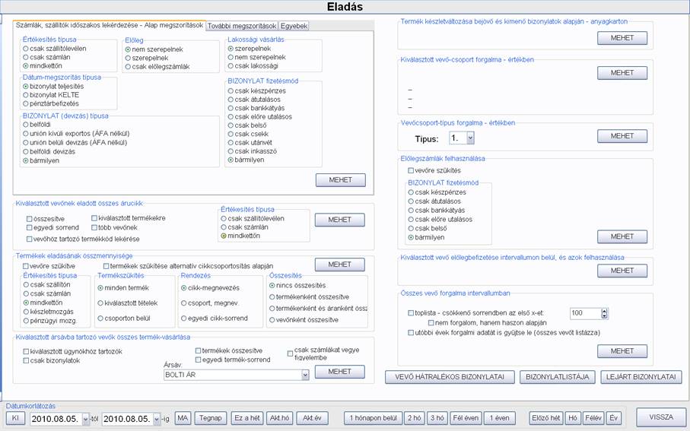Enable 'kiválasztott termékekre' checkbox
Image resolution: width=690 pixels, height=431 pixels.
(x=94, y=218)
